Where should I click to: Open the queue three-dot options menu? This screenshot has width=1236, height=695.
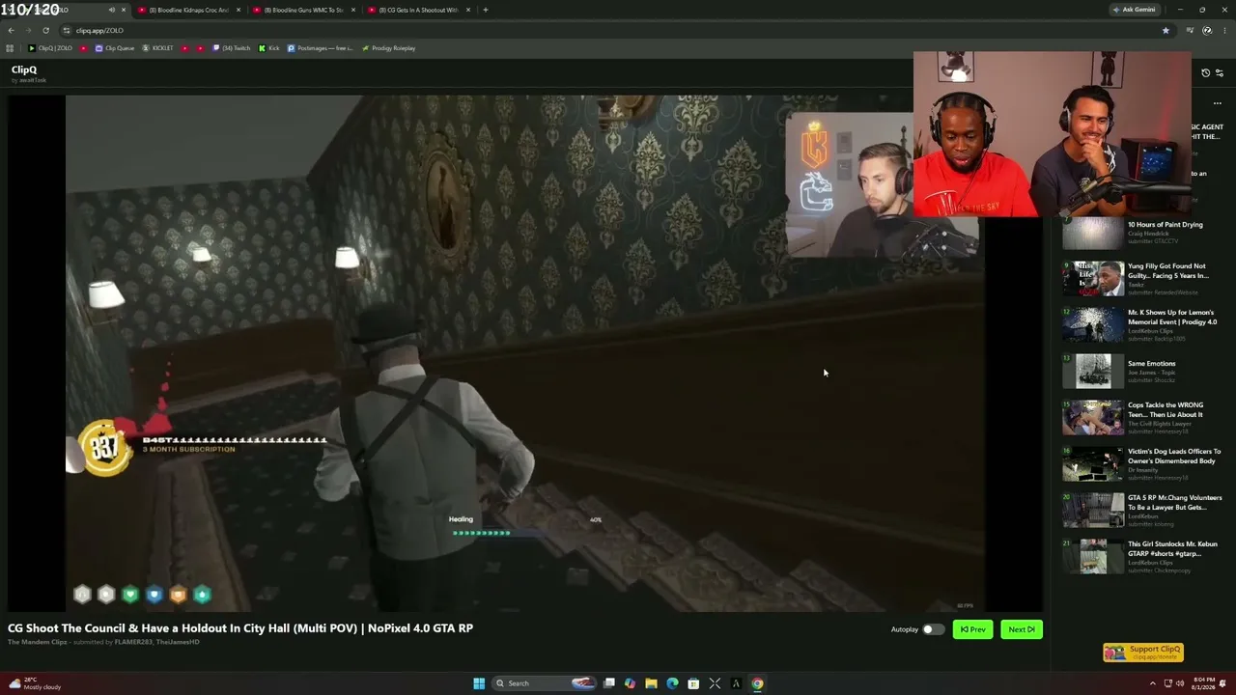coord(1218,103)
